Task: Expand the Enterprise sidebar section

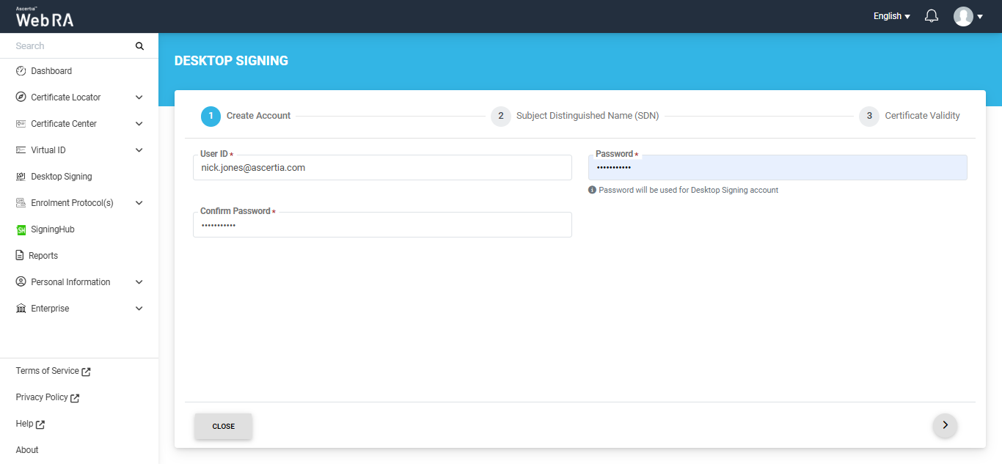Action: click(139, 309)
